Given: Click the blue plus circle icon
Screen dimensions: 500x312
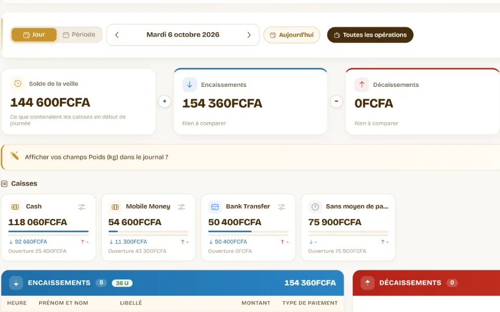Looking at the screenshot, I should pyautogui.click(x=165, y=101).
